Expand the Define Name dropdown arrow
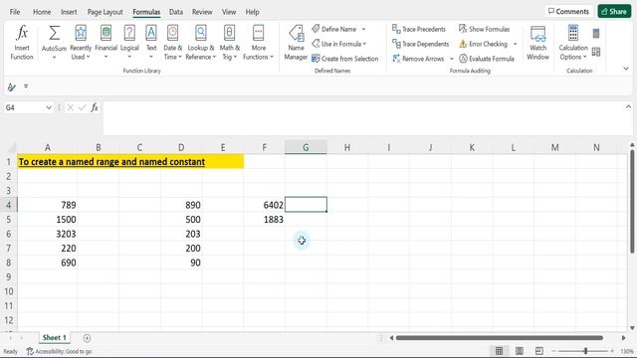 coord(363,29)
